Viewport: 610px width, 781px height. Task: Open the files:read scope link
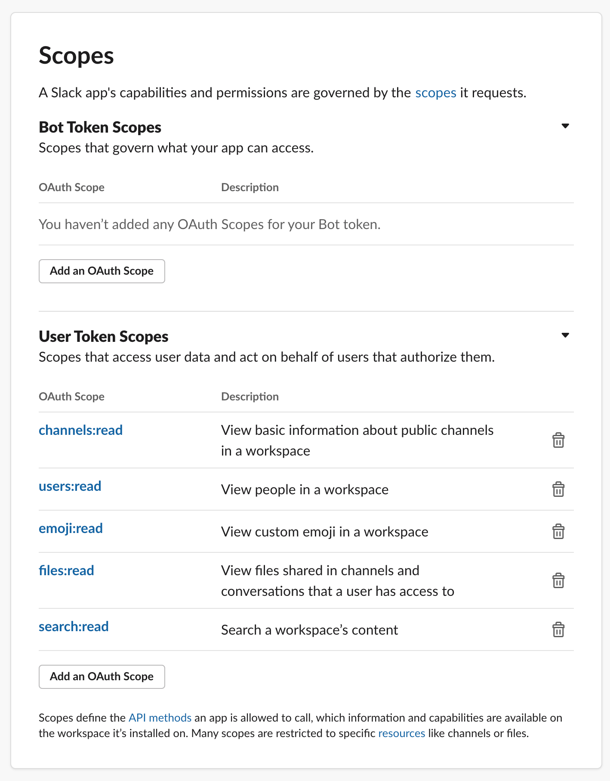tap(67, 570)
